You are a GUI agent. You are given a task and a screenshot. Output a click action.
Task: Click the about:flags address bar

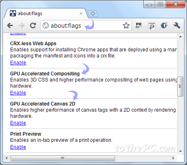(x=86, y=26)
